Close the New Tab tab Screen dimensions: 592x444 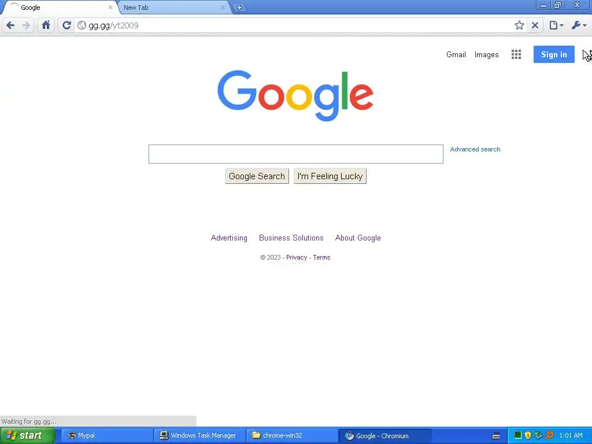[x=223, y=7]
